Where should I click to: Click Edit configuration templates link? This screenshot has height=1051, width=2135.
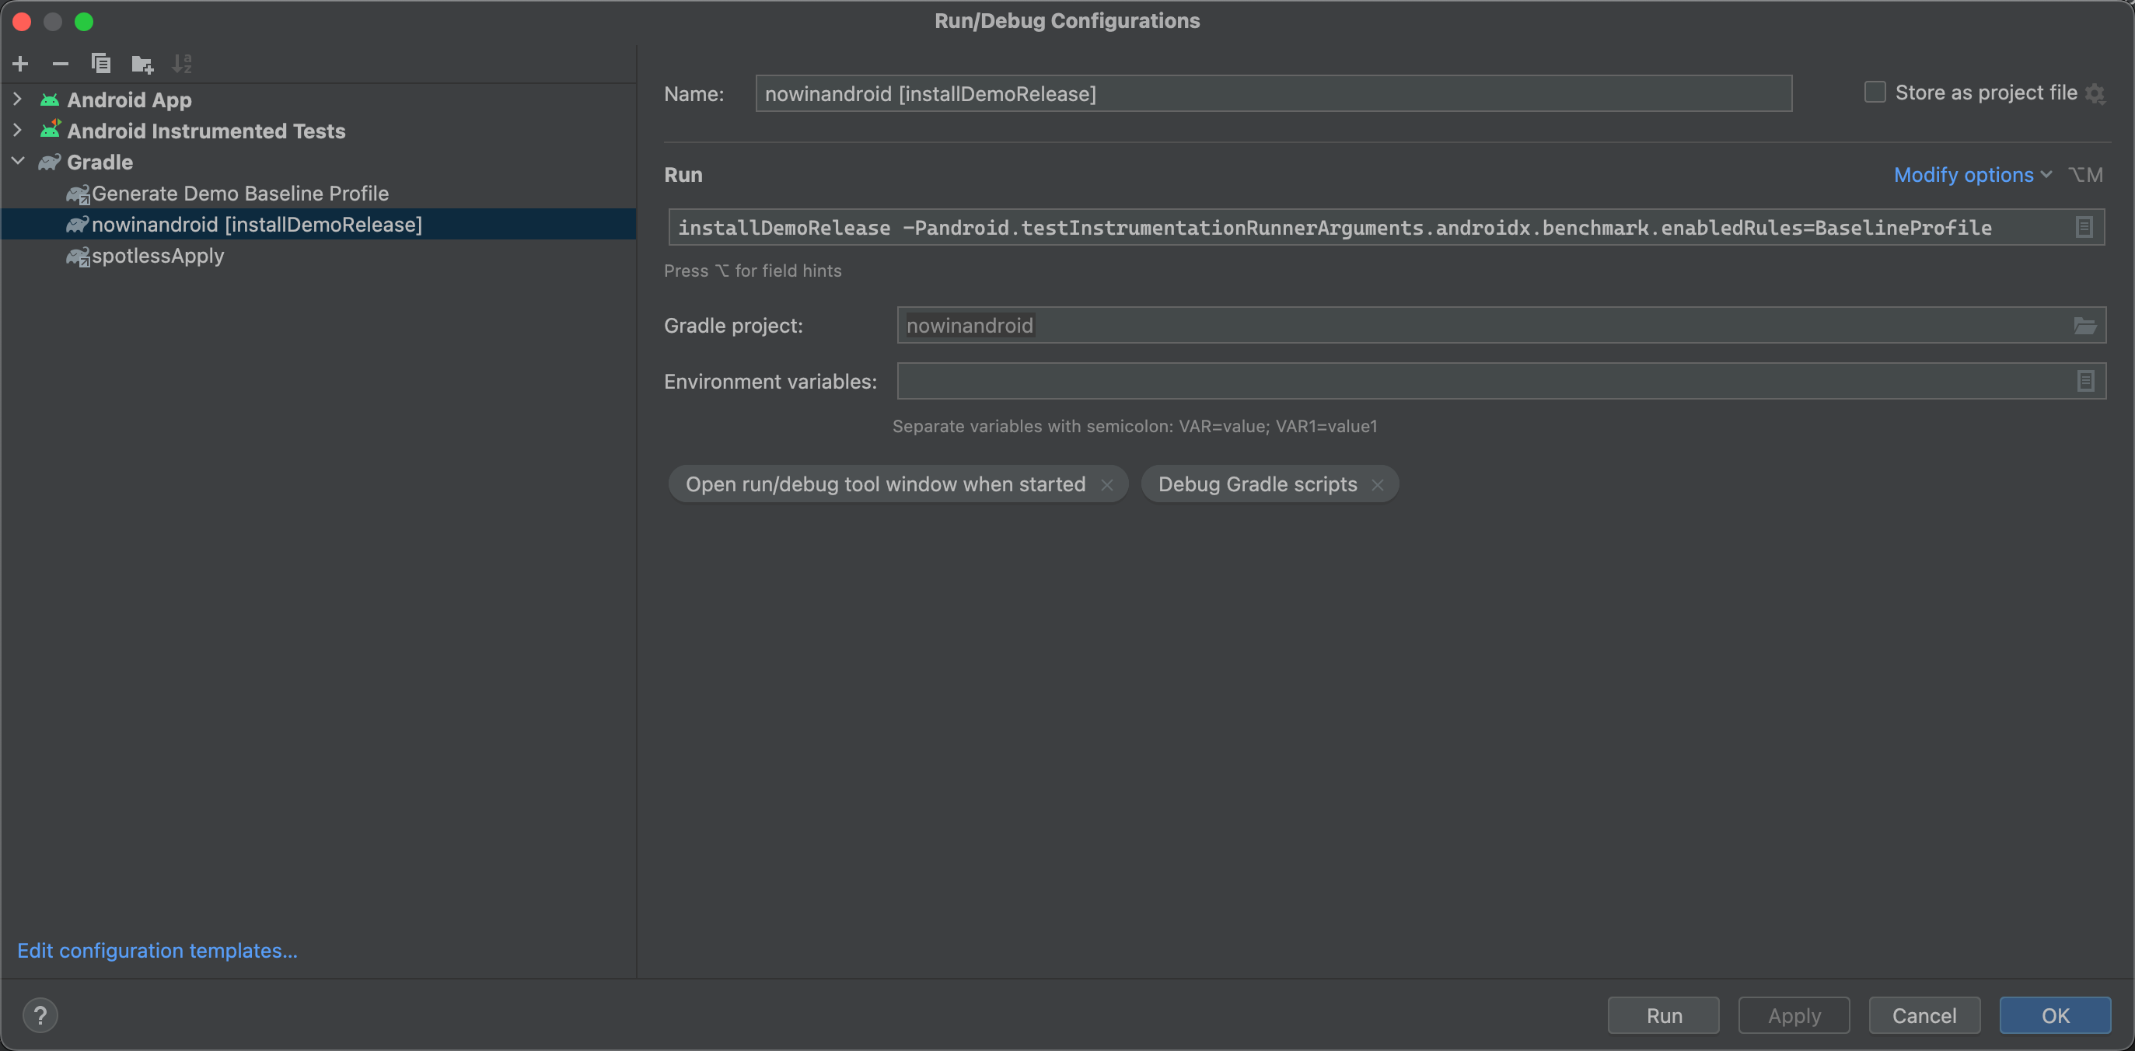[158, 949]
